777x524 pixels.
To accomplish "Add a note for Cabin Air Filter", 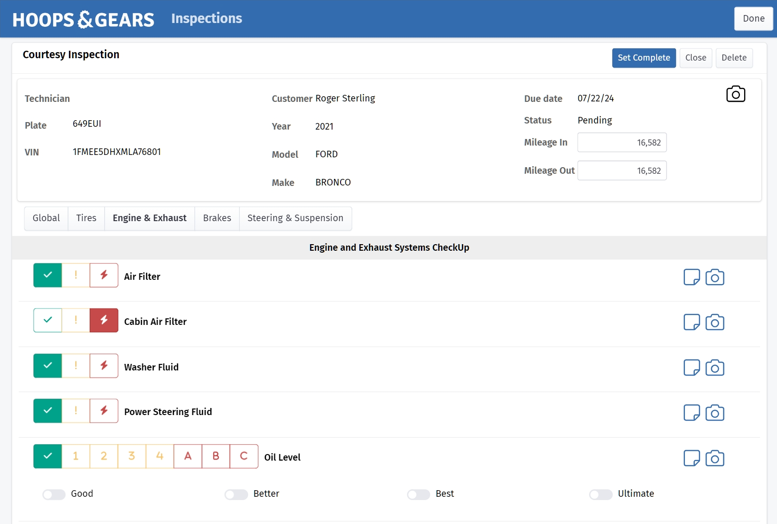I will tap(692, 322).
